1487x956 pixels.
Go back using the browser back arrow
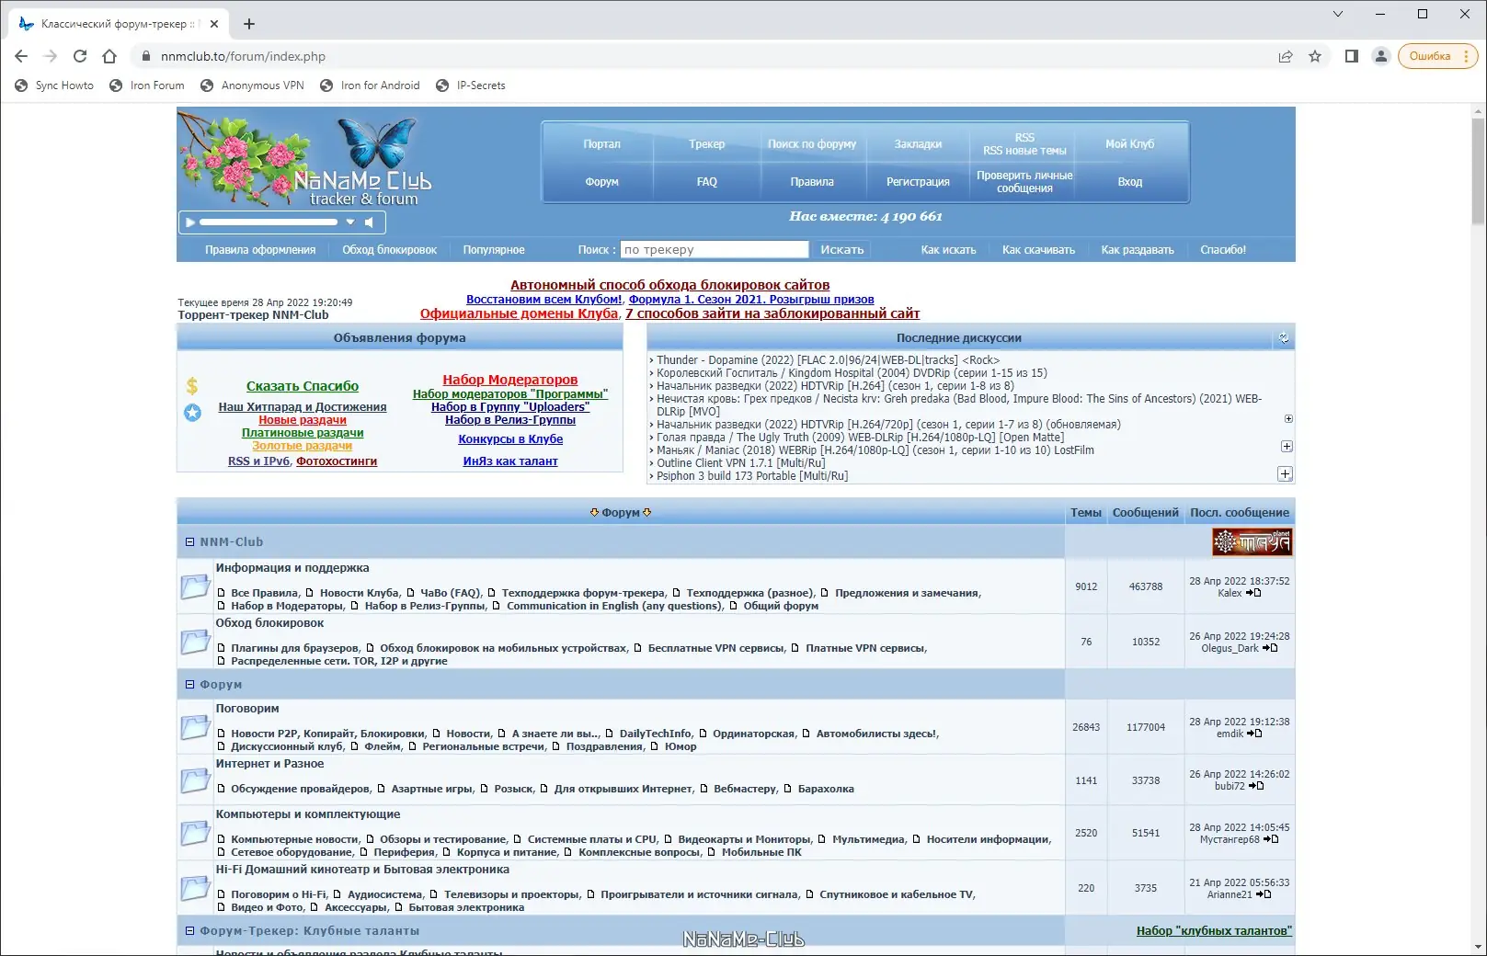click(x=21, y=56)
